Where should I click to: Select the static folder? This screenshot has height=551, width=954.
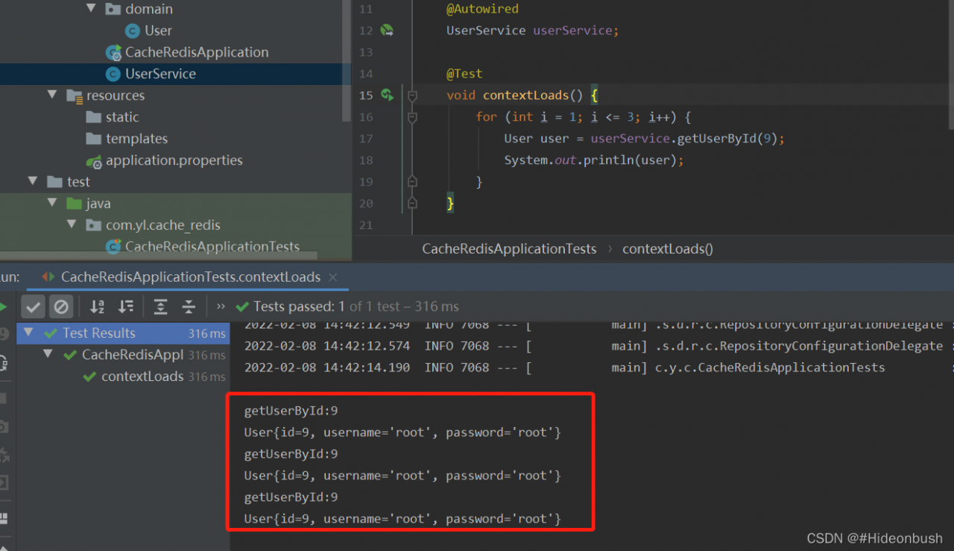122,117
